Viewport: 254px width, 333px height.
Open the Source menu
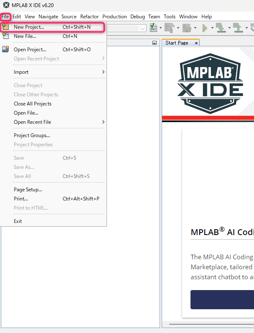(x=69, y=17)
